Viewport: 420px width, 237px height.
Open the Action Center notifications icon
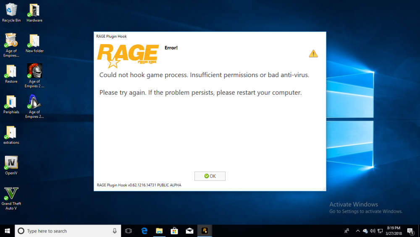410,231
